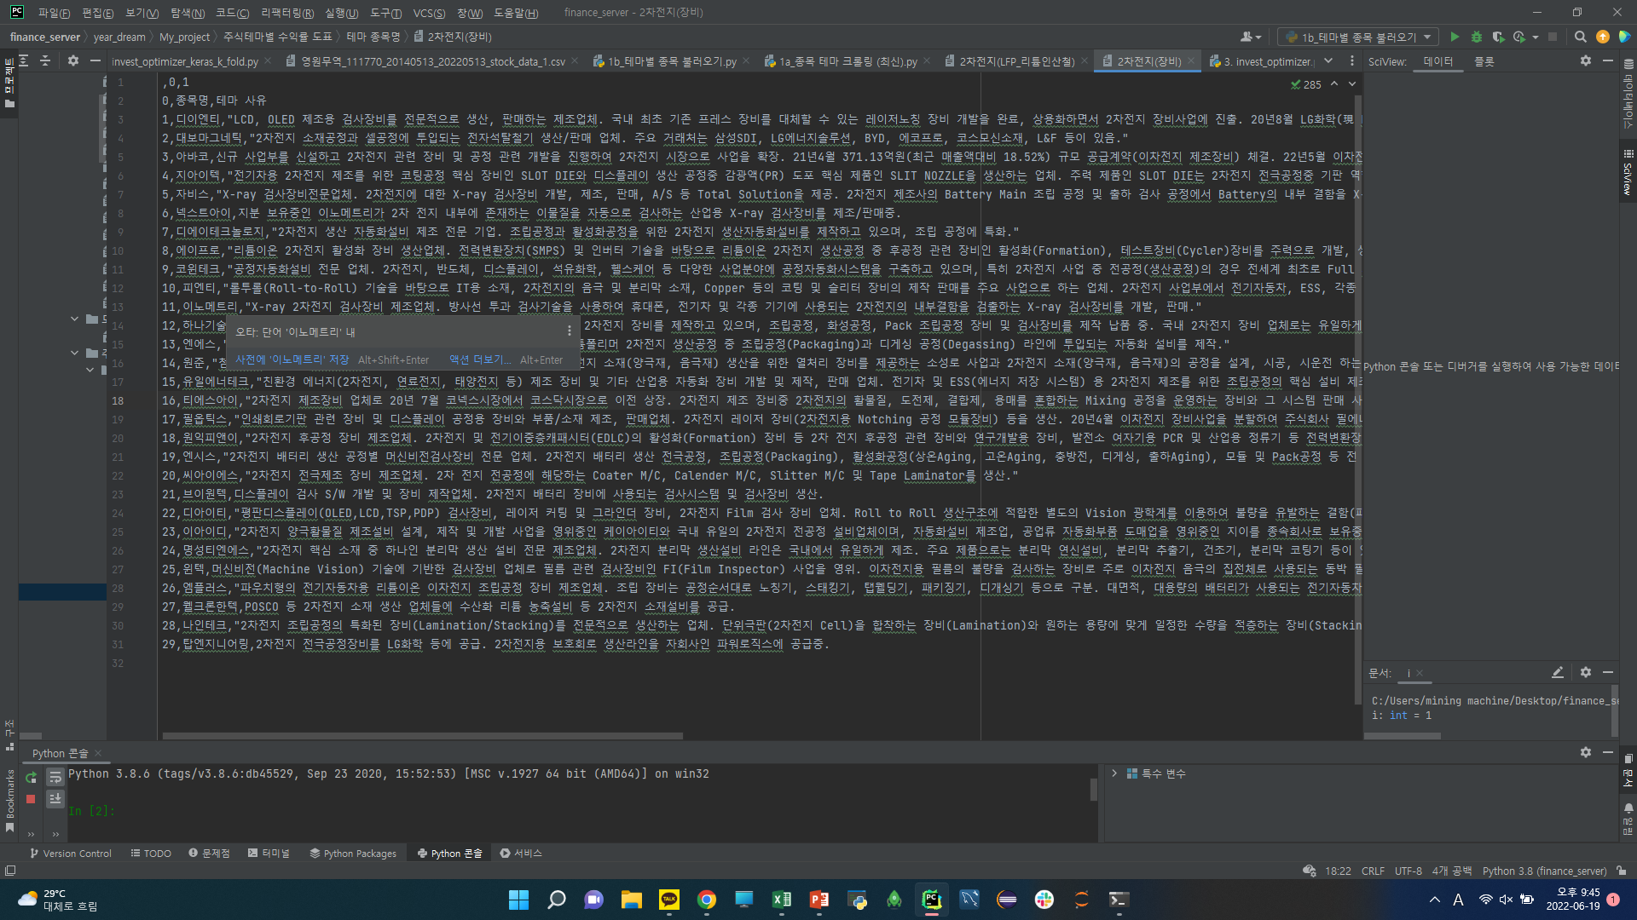Toggle soft-wrap in Python console
This screenshot has height=920, width=1637.
pyautogui.click(x=55, y=777)
